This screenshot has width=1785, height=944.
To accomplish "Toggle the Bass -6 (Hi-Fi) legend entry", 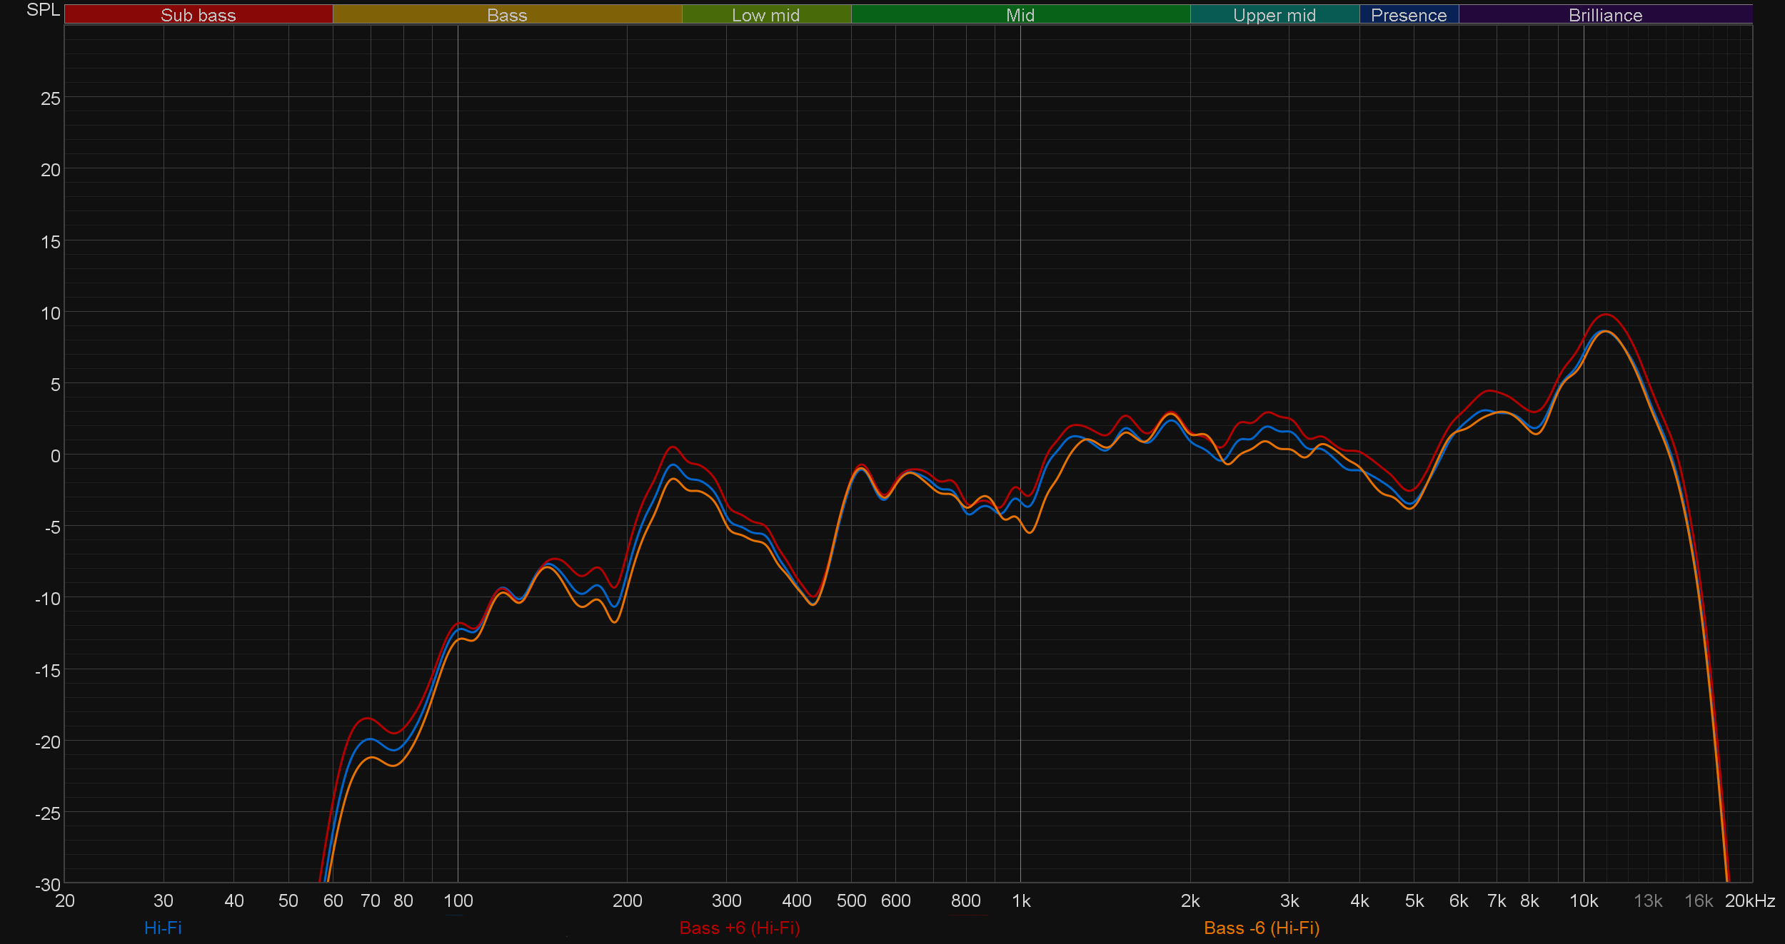I will tap(1261, 928).
